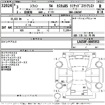Click the seating capacity value 4
Image resolution: width=105 pixels, height=105 pixels.
55,25
